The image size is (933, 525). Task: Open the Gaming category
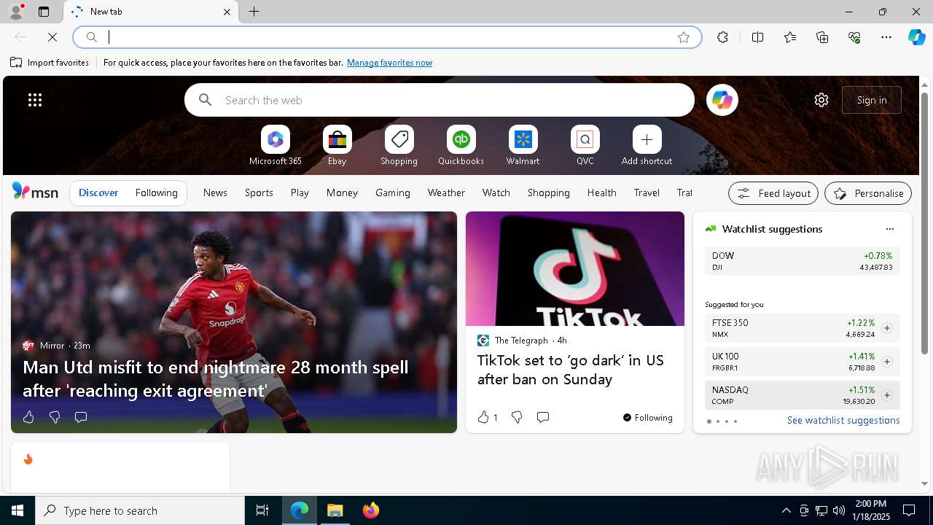point(392,192)
